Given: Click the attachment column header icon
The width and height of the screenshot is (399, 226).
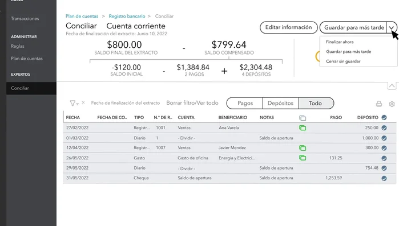Looking at the screenshot, I should click(303, 118).
